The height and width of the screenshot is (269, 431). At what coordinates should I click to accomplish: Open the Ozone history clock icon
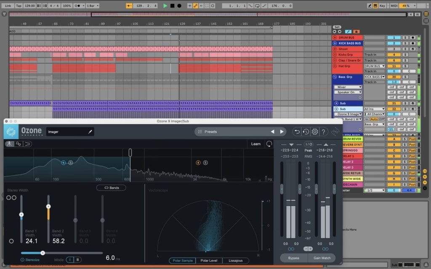click(x=306, y=132)
